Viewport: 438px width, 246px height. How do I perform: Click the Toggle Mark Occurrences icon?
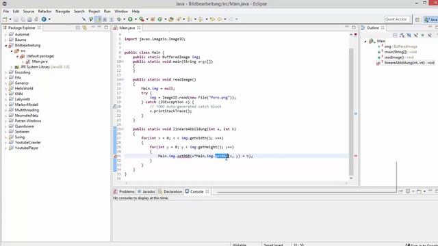[x=98, y=19]
